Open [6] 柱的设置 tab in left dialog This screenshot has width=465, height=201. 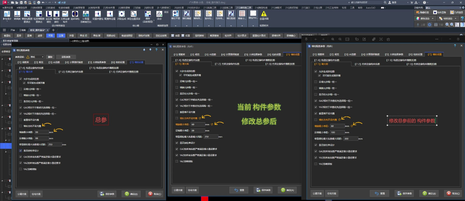(118, 62)
